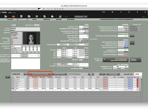Check the für alle Mitarbeiter checkbox

(69, 74)
